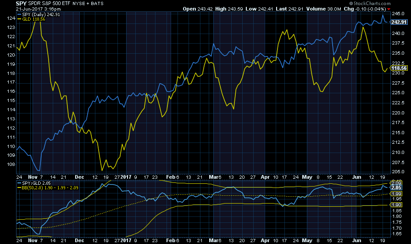Click the NYSE + BATS exchange label
This screenshot has height=244, width=411.
pos(88,4)
